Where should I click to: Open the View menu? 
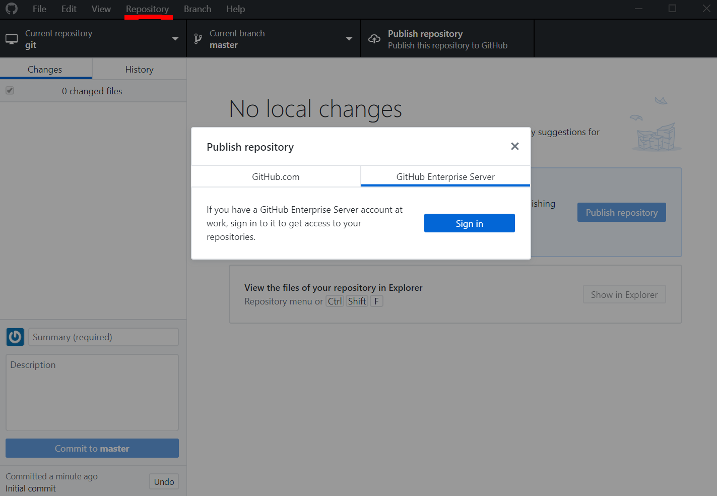(101, 9)
